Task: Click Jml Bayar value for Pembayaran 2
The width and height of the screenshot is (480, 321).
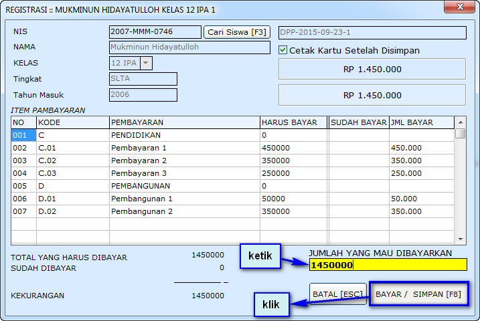Action: point(422,160)
